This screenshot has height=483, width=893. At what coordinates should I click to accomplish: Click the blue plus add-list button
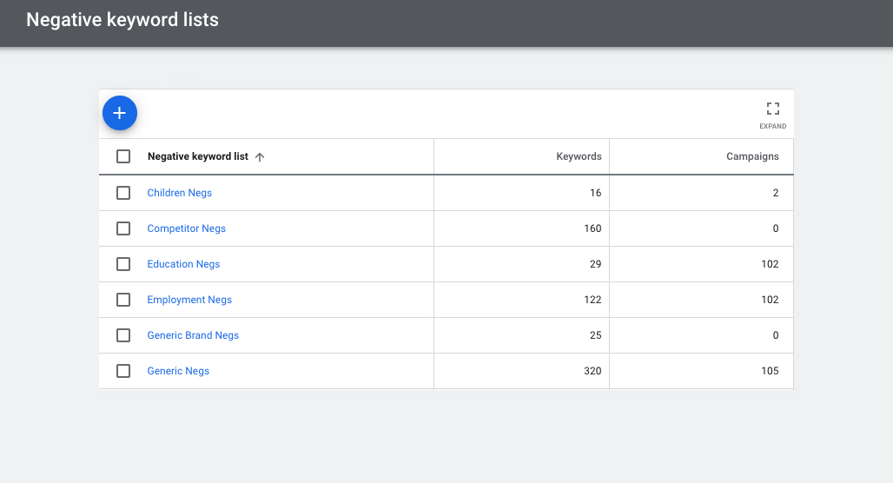coord(120,113)
